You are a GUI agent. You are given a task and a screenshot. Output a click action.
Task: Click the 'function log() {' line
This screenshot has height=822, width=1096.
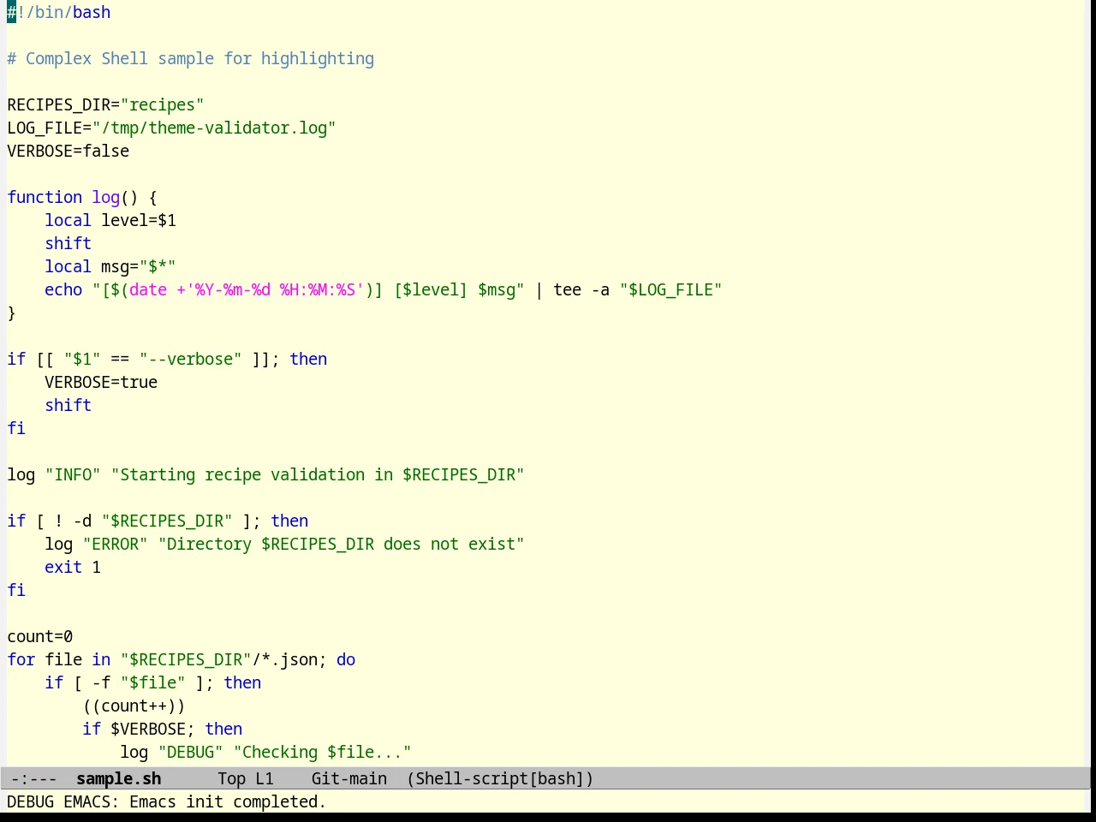[82, 197]
